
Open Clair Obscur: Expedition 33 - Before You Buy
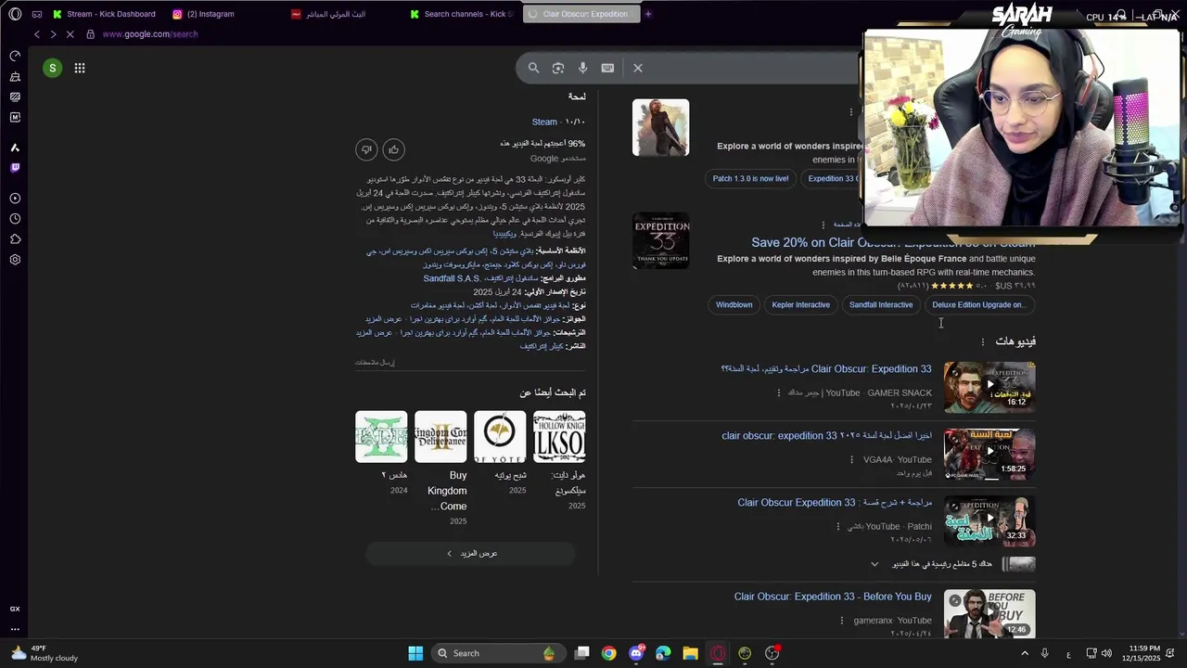click(x=833, y=597)
